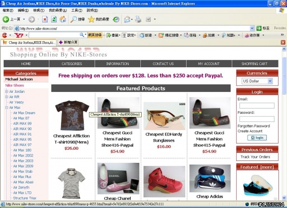
Task: Go to Home page house icon
Action: tap(63, 19)
